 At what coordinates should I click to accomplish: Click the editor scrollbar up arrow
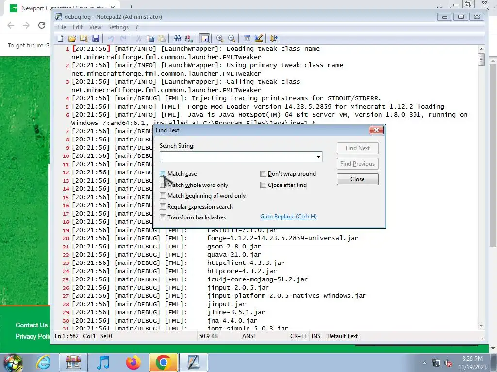point(481,49)
